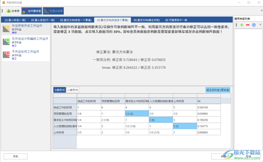Click the green plus icon to add expert
Image resolution: width=263 pixels, height=162 pixels.
click(x=241, y=25)
